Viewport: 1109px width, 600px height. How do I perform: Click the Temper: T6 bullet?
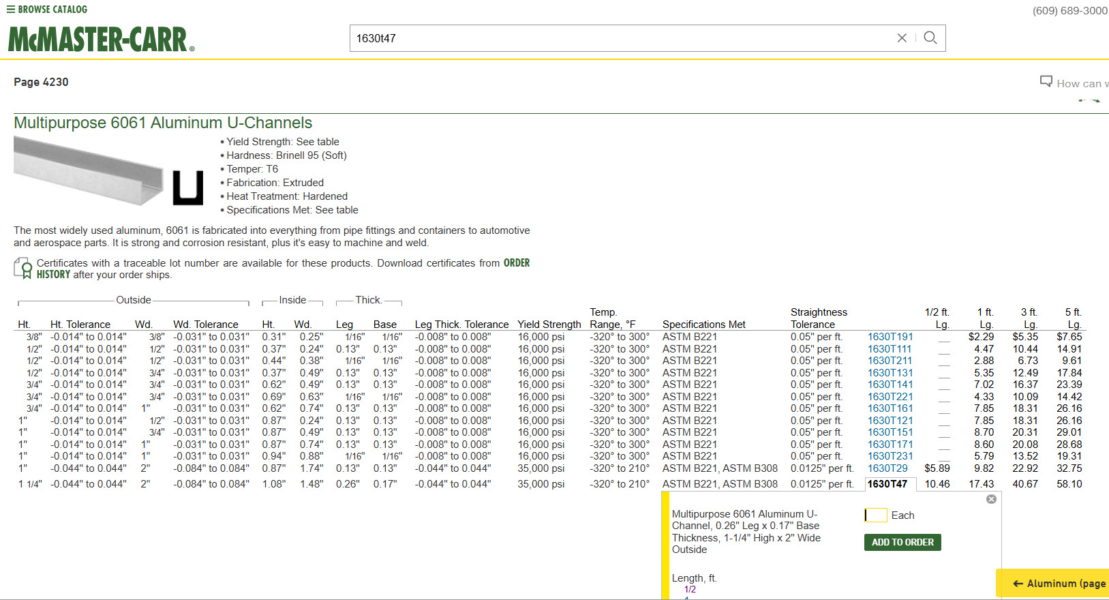252,169
